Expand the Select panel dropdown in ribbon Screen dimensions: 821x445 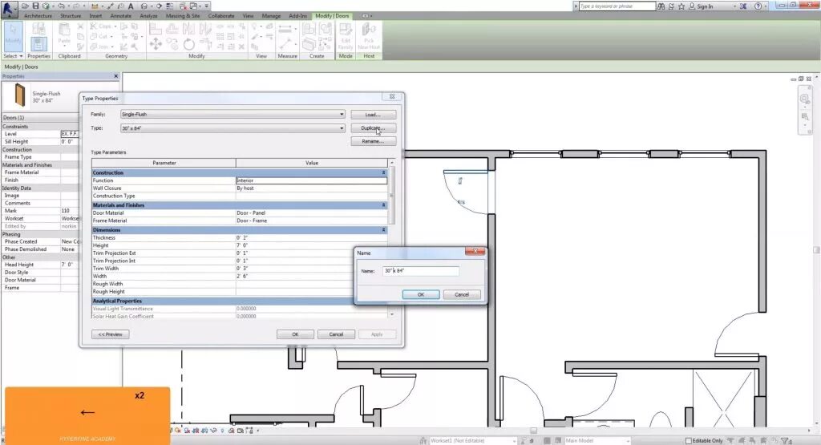pyautogui.click(x=13, y=56)
